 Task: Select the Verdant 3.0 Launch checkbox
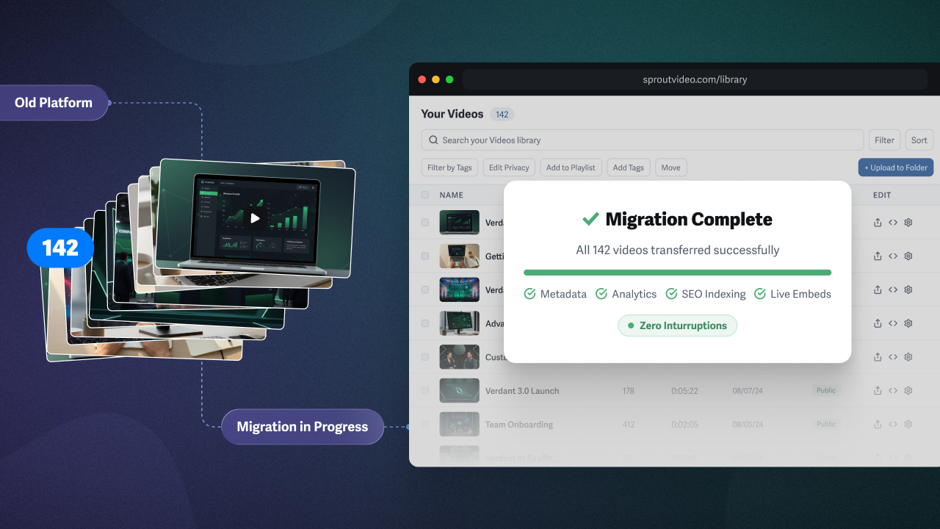[x=425, y=391]
